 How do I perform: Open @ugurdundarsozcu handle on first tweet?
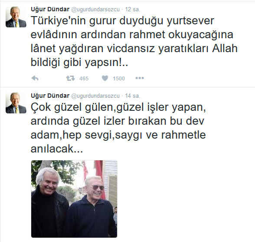coord(95,10)
